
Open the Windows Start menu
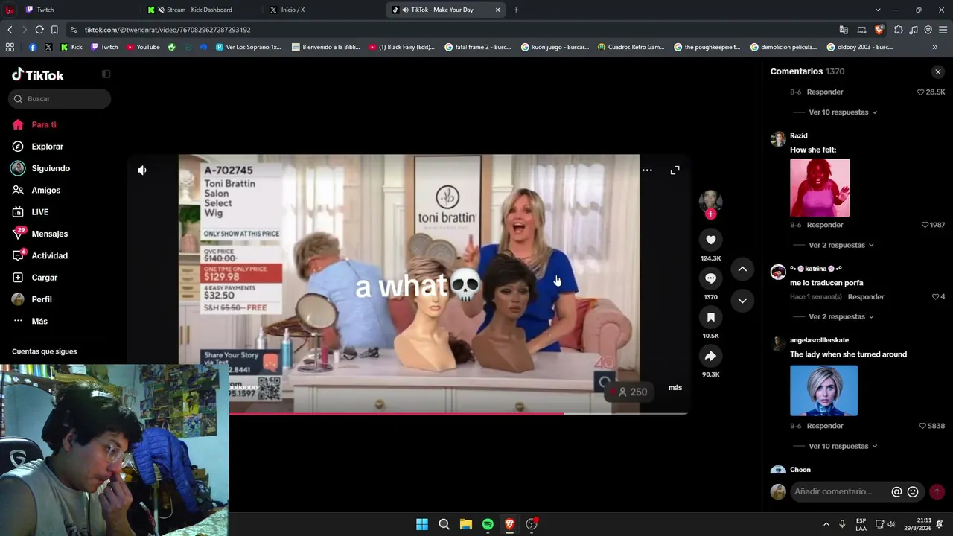[x=422, y=524]
